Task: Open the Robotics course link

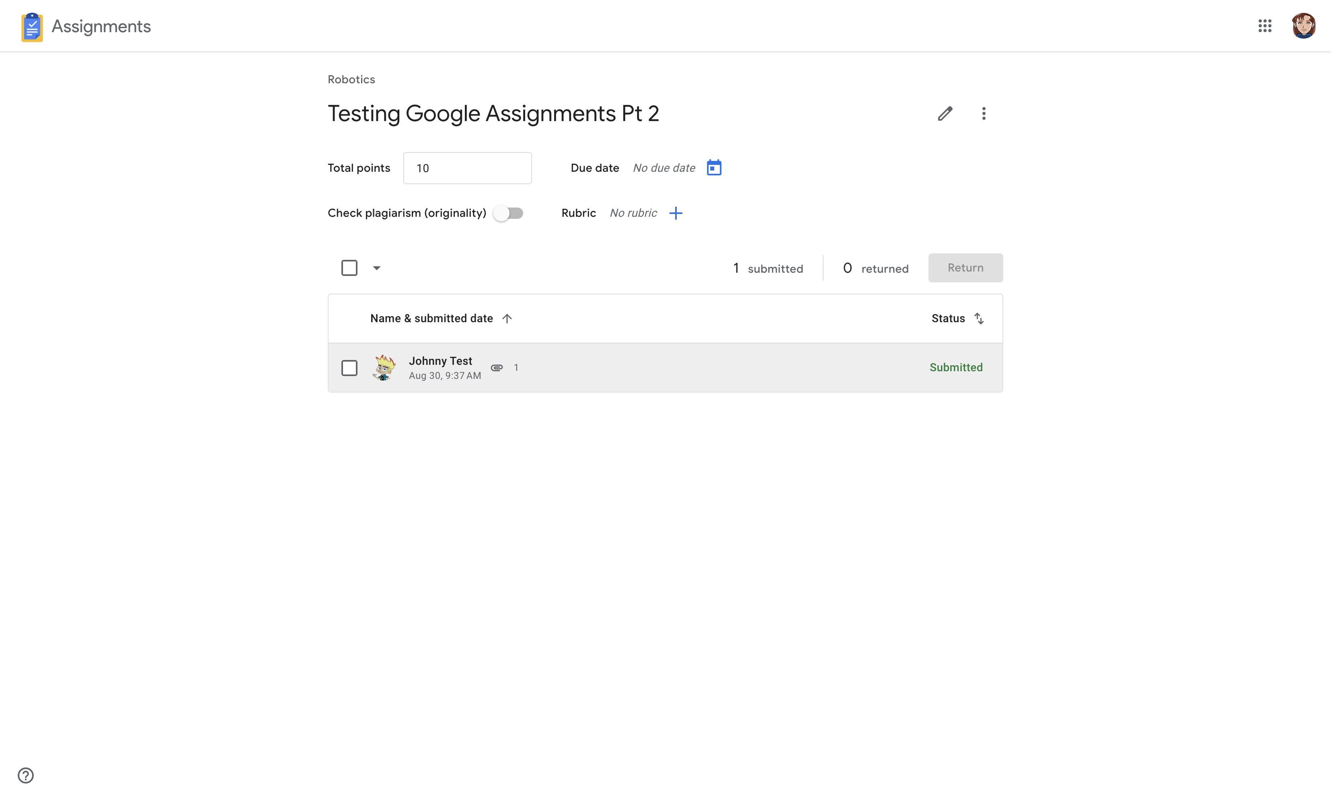Action: 351,80
